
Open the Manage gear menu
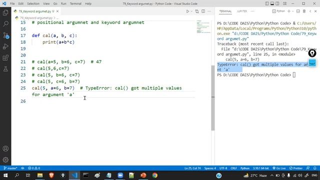tap(5, 159)
